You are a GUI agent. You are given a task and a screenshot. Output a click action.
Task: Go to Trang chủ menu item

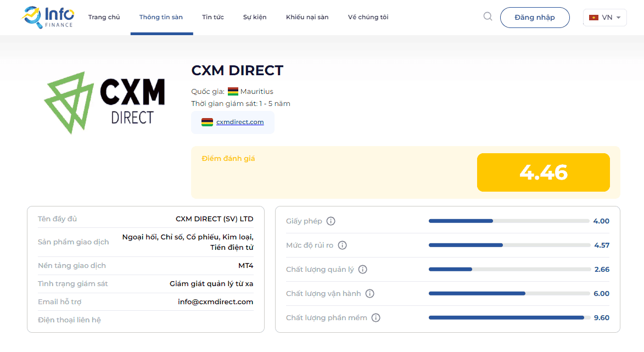click(x=104, y=17)
